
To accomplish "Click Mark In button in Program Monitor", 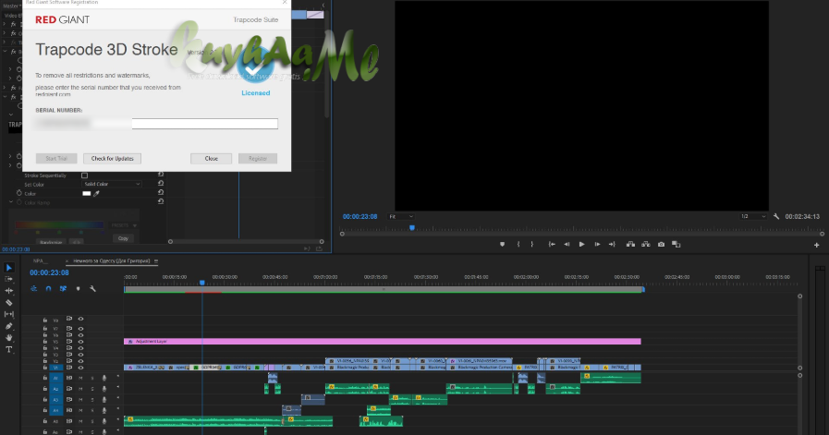I will click(x=518, y=244).
